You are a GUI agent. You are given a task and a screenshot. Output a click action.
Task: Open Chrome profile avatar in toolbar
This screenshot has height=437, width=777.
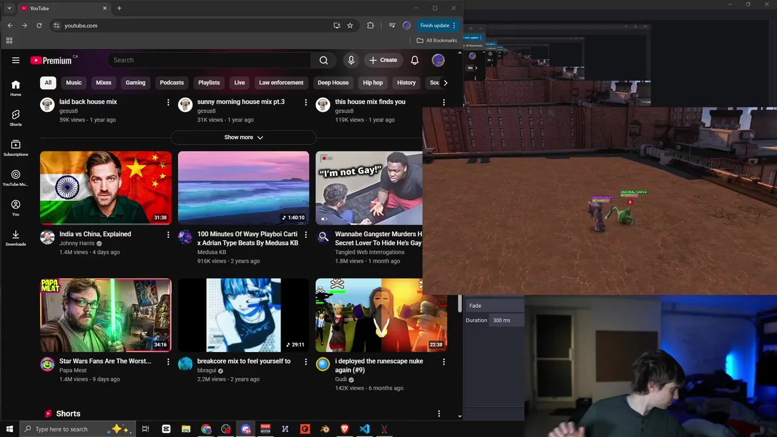[x=407, y=25]
